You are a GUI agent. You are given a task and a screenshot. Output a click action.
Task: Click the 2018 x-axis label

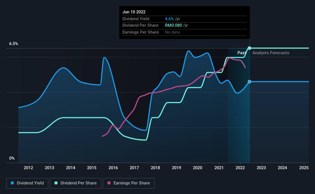point(155,168)
